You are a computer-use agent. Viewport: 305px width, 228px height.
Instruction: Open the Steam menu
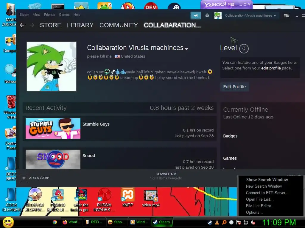(x=24, y=15)
